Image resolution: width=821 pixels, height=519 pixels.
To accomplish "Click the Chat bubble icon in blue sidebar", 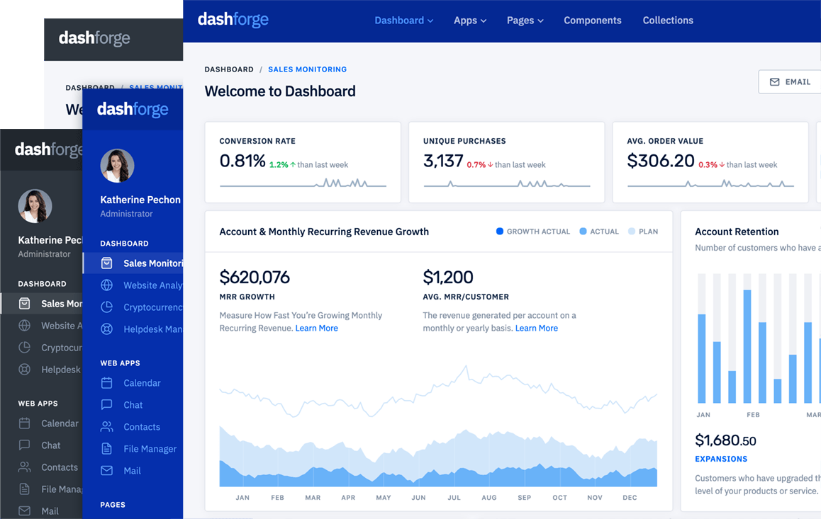I will (107, 405).
